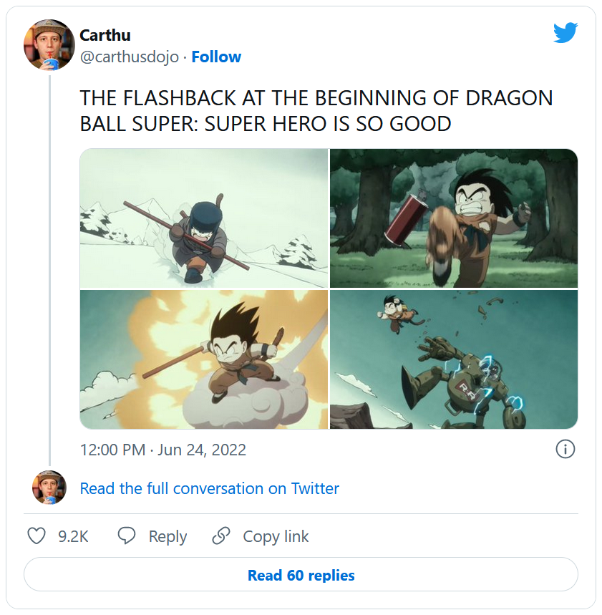The height and width of the screenshot is (615, 602).
Task: Follow the @carthusdojo account
Action: (216, 57)
